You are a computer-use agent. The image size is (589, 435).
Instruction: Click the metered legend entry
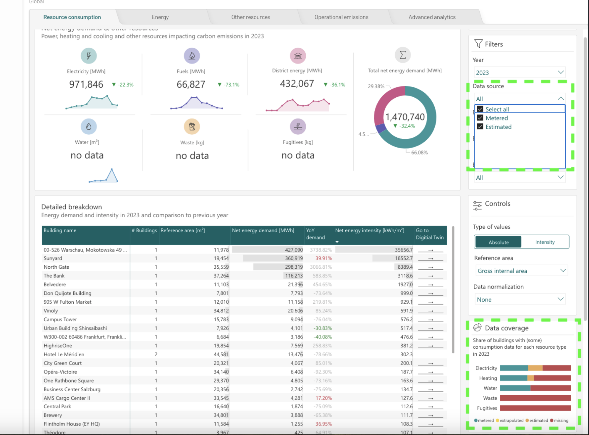coord(484,420)
